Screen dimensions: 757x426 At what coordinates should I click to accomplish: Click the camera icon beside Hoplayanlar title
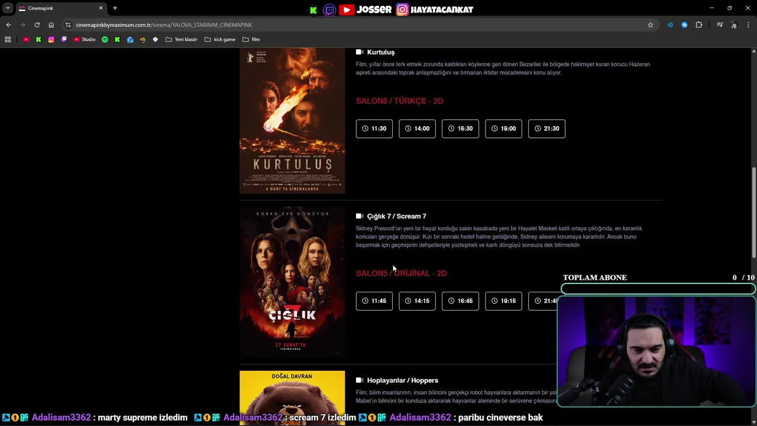(360, 380)
